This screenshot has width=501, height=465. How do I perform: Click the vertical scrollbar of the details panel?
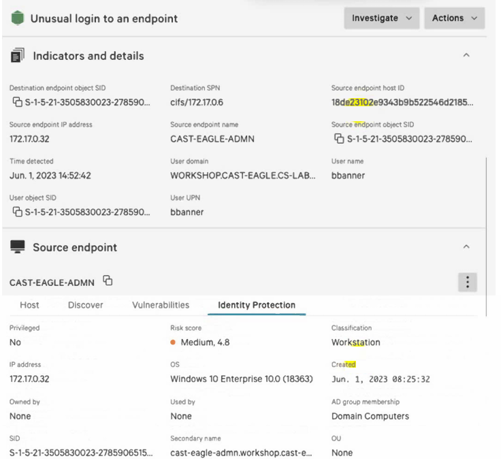tap(486, 236)
